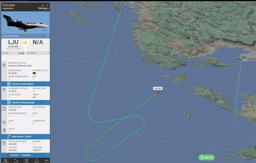Click the Embraer Phenom 300 aircraft photo
Screen dimensions: 256x163
coord(26,23)
